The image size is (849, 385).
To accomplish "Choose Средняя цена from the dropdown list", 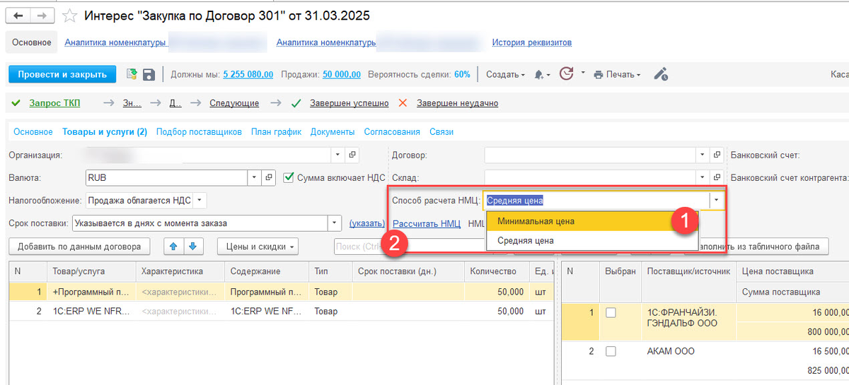I will coord(592,241).
